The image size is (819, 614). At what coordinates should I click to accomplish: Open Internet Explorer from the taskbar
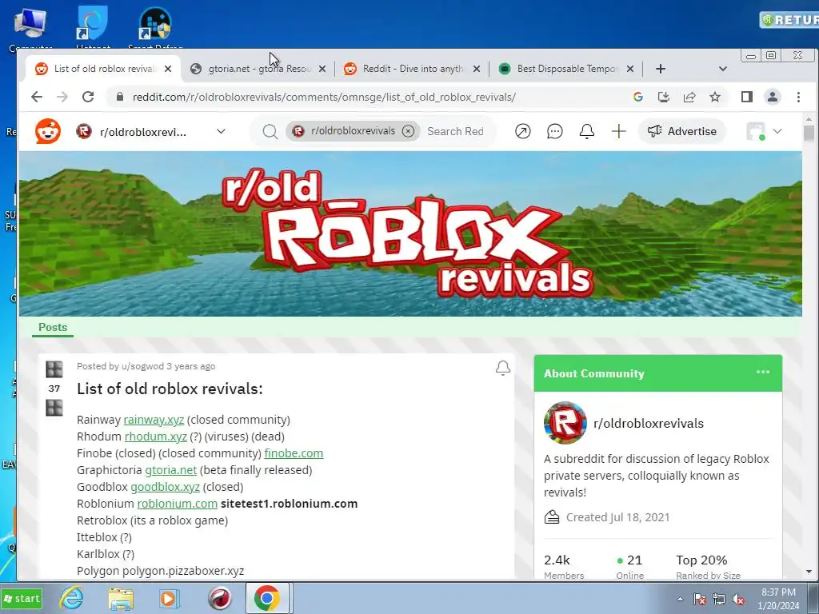[71, 598]
